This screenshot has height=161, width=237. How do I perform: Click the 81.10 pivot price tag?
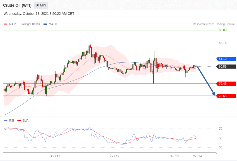[x=226, y=59]
